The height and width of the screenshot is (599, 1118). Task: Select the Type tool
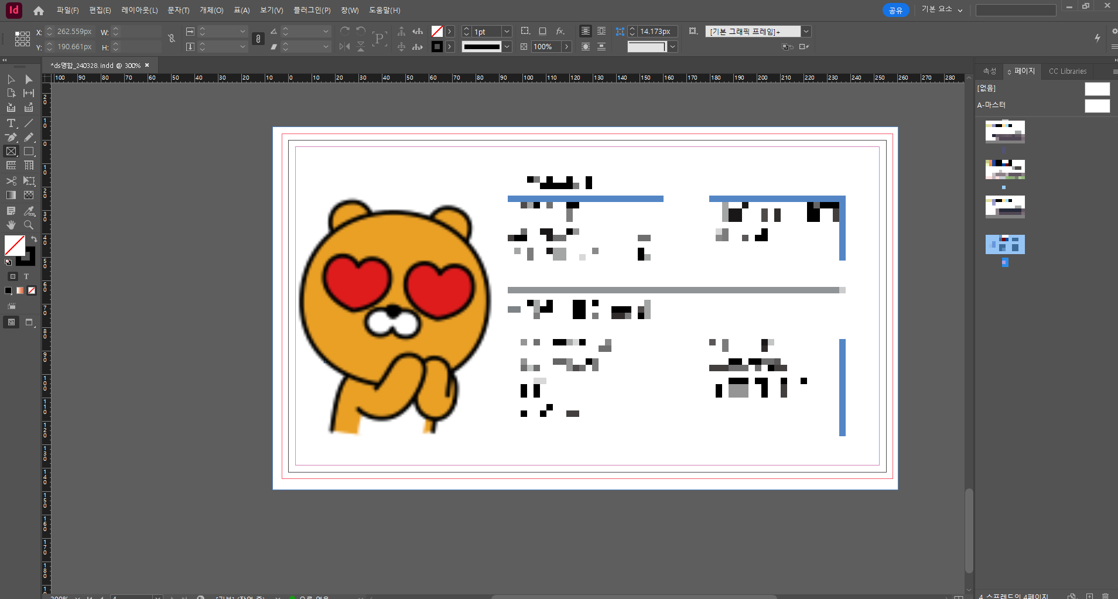(x=11, y=123)
